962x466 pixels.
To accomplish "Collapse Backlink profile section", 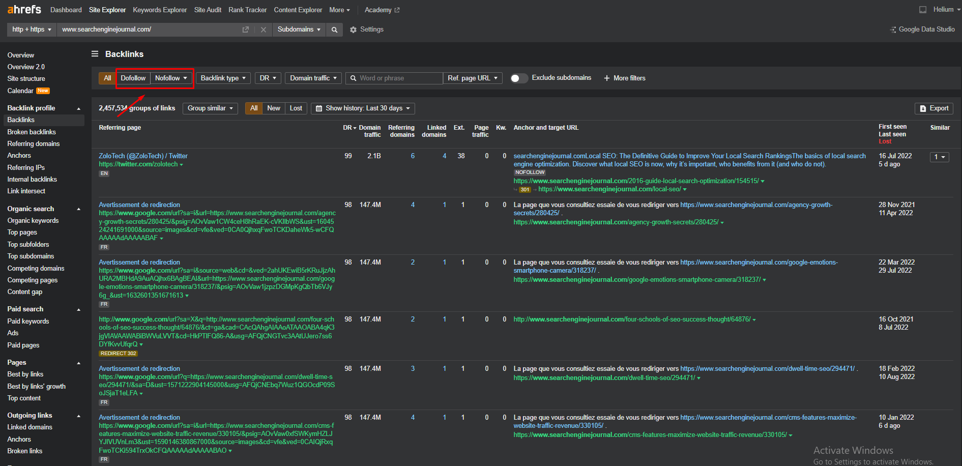I will 78,108.
